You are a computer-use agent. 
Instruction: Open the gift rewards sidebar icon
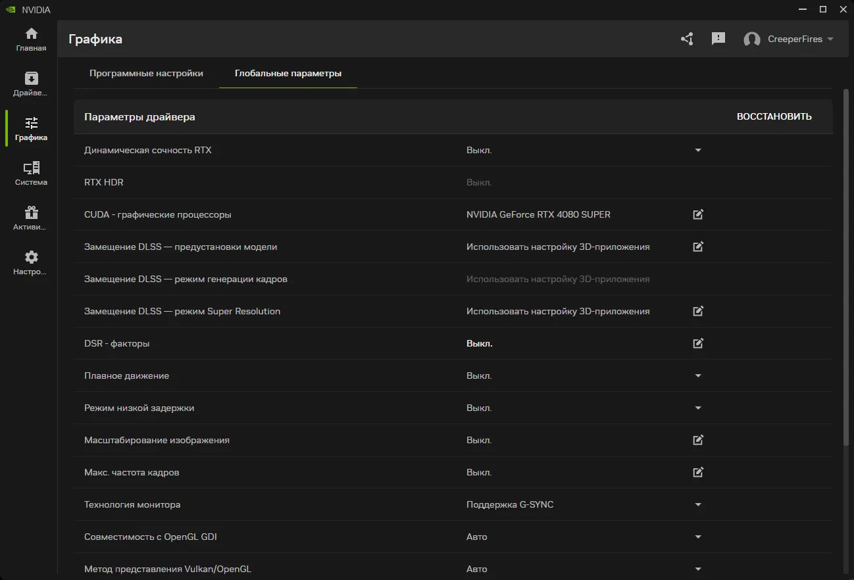tap(31, 218)
